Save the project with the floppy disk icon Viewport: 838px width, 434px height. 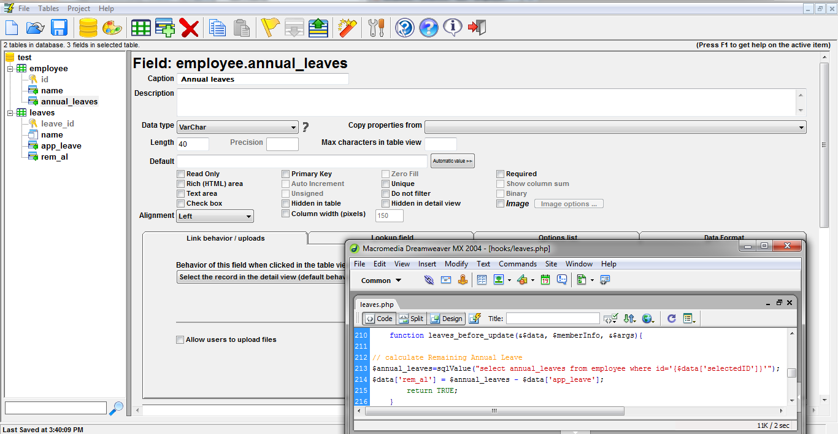pyautogui.click(x=59, y=28)
